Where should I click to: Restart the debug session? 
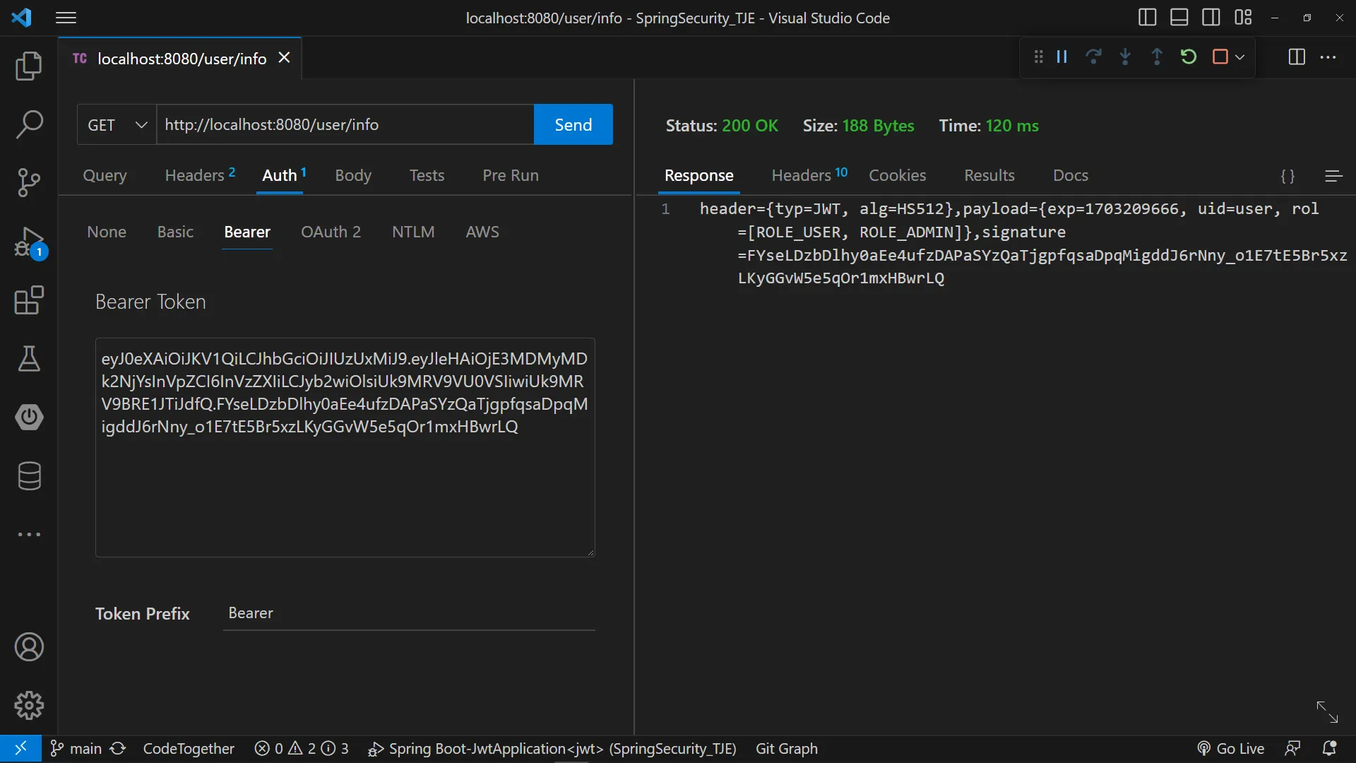pos(1189,57)
